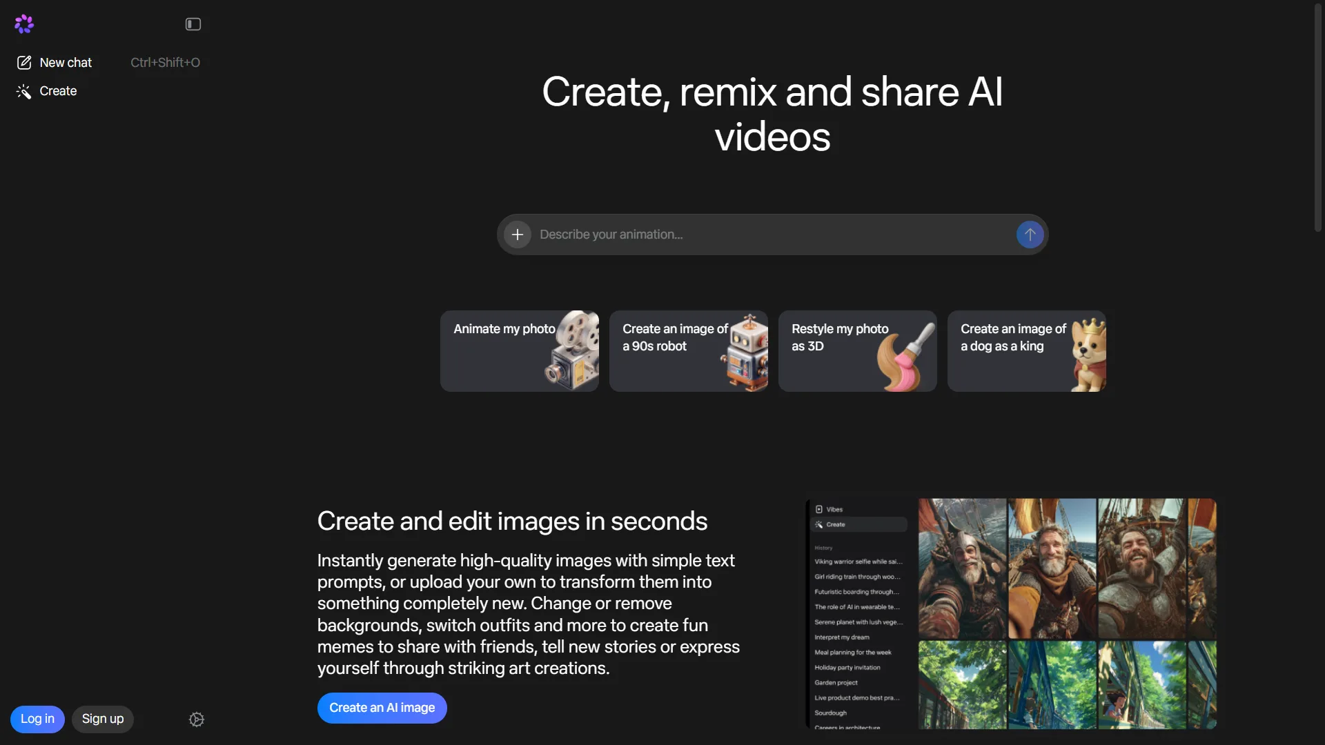
Task: Click the flower-shaped app logo
Action: (x=23, y=23)
